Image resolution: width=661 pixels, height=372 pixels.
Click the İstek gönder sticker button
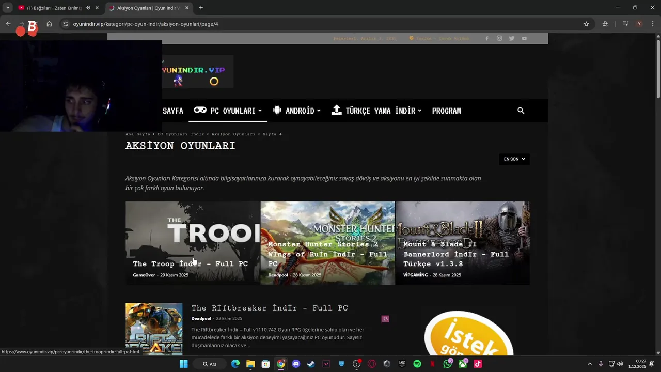tap(469, 334)
